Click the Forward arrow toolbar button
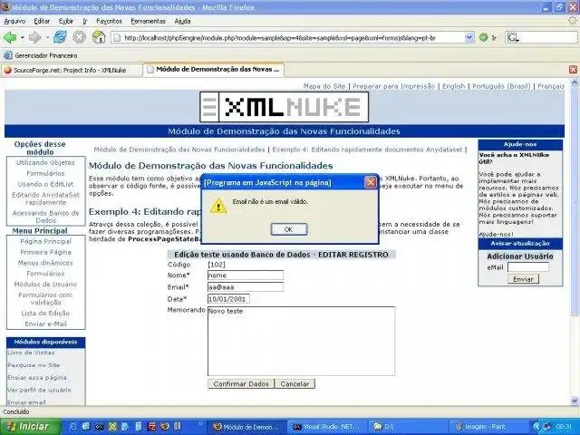Image resolution: width=580 pixels, height=435 pixels. pyautogui.click(x=35, y=37)
